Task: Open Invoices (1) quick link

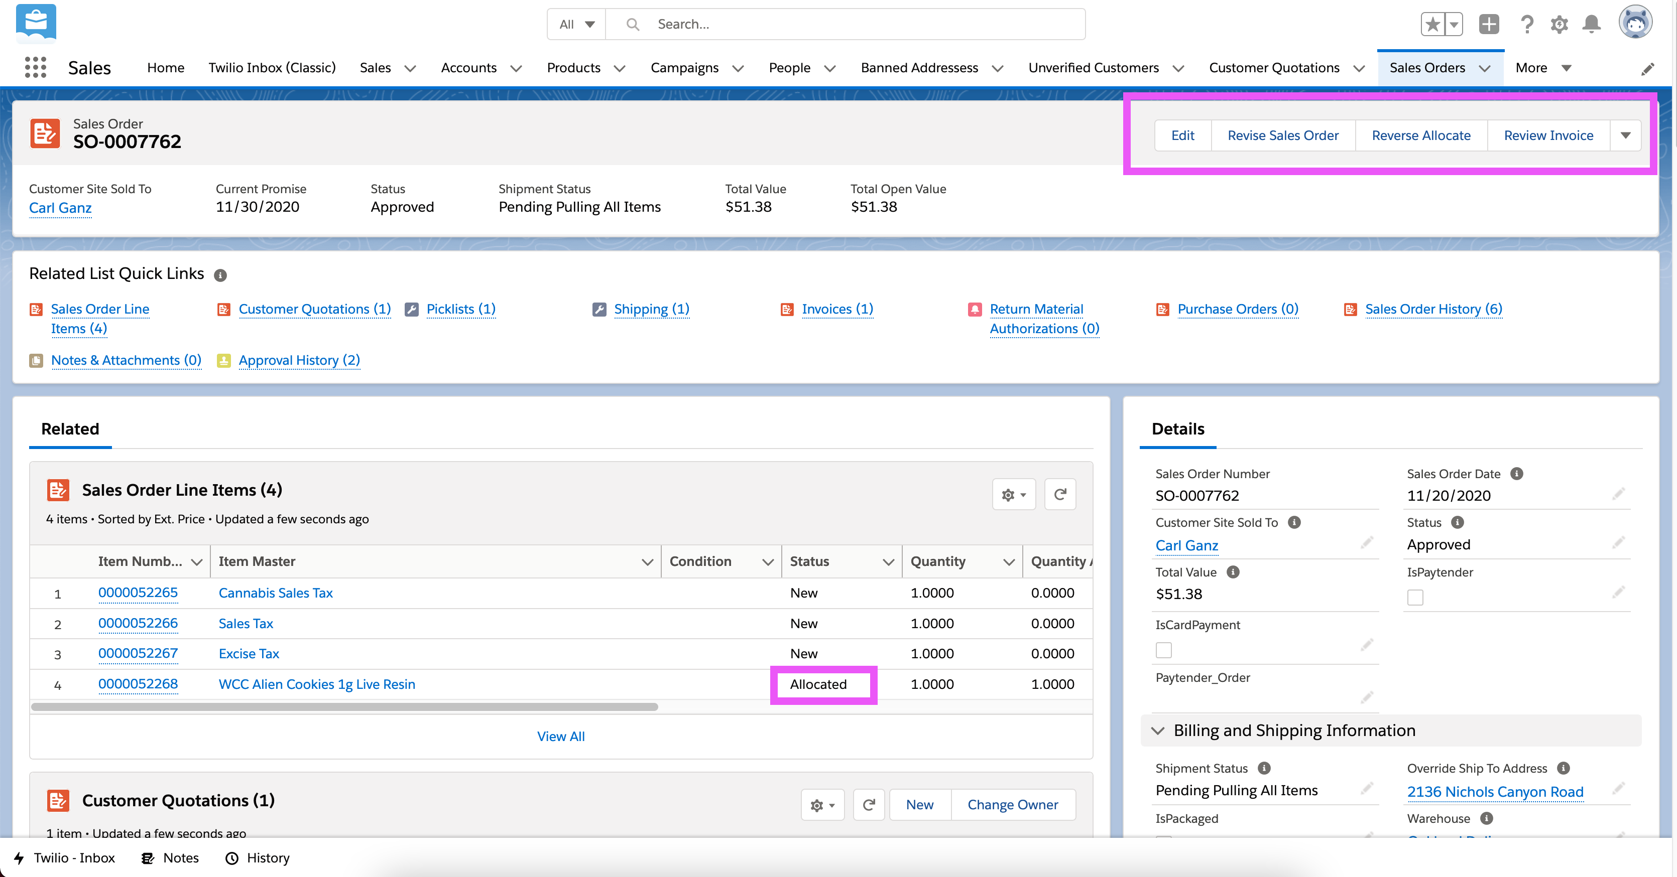Action: pos(837,309)
